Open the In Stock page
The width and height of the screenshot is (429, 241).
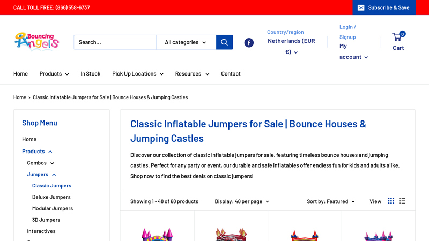click(x=90, y=73)
